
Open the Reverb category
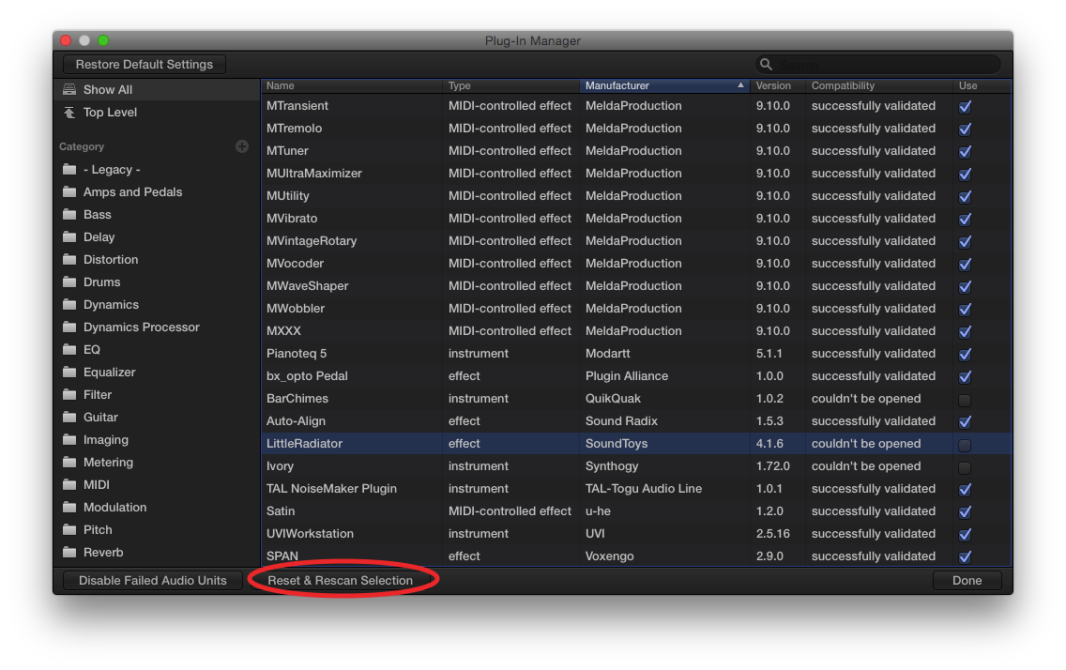coord(157,552)
